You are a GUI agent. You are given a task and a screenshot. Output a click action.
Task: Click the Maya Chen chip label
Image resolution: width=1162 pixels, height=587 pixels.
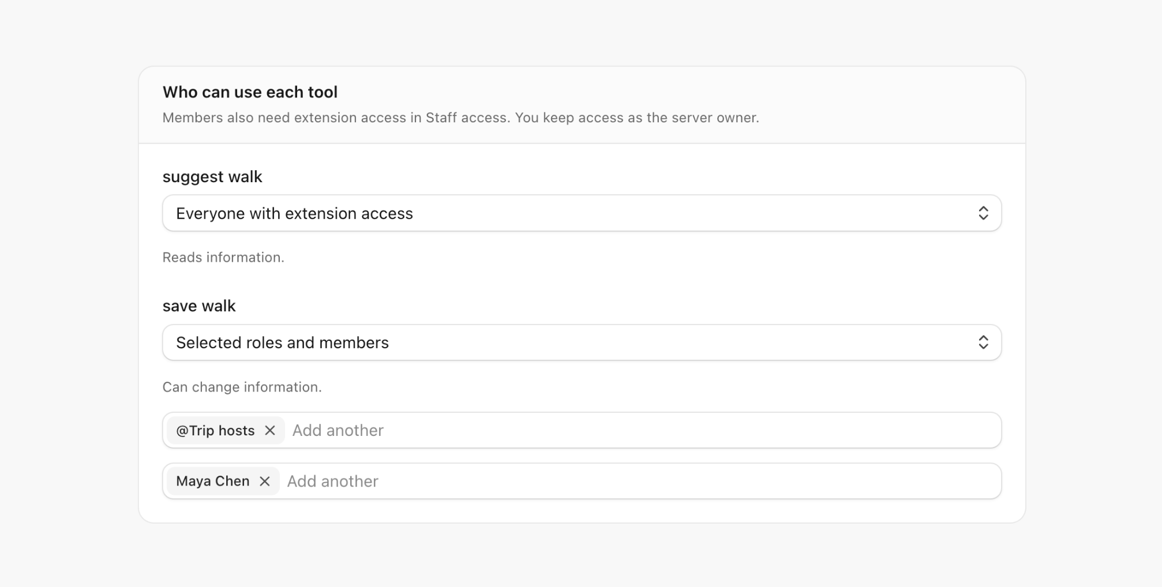click(x=213, y=481)
